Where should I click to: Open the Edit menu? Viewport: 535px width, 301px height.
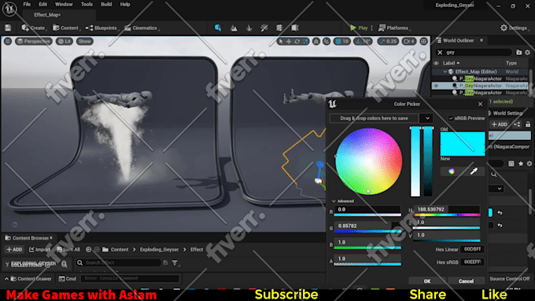pos(42,5)
